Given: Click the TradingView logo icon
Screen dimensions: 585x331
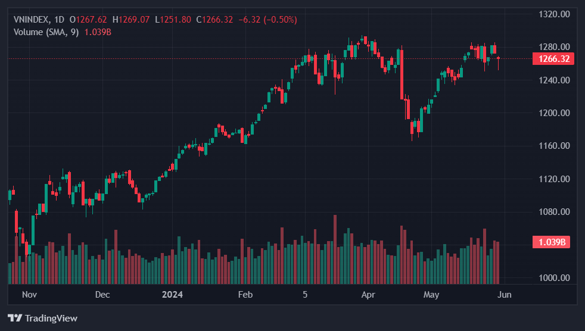Looking at the screenshot, I should coord(15,318).
